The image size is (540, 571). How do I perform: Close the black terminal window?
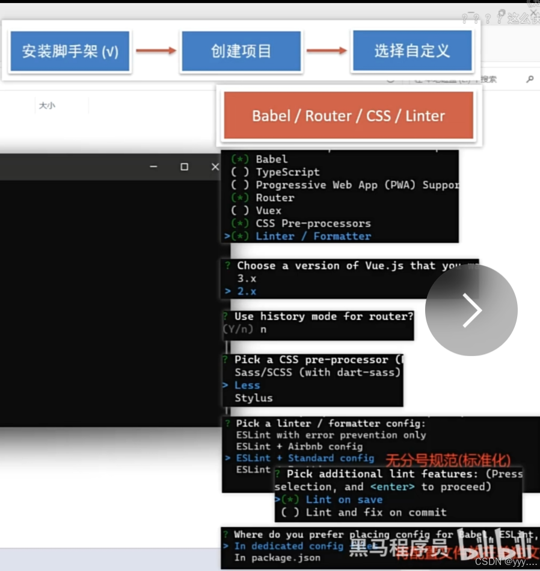click(215, 167)
